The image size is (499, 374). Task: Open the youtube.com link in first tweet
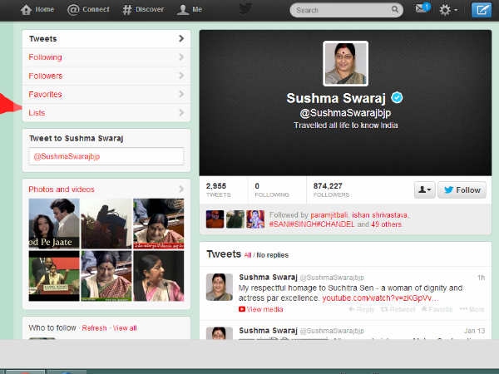click(x=380, y=298)
